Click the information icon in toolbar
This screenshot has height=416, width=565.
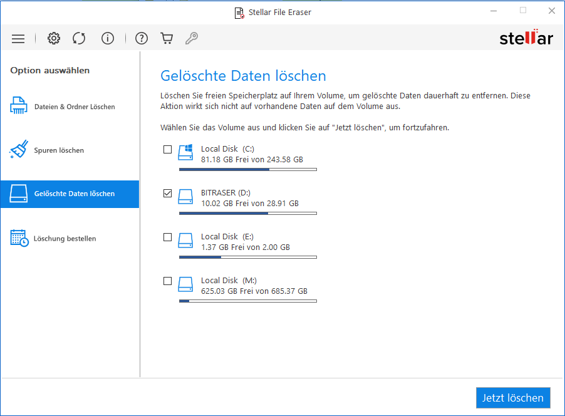coord(108,38)
